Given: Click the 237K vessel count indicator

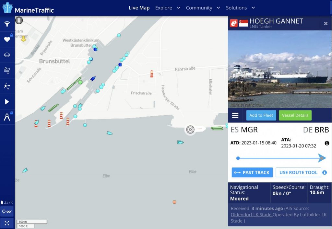Looking at the screenshot, I should click(7, 202).
